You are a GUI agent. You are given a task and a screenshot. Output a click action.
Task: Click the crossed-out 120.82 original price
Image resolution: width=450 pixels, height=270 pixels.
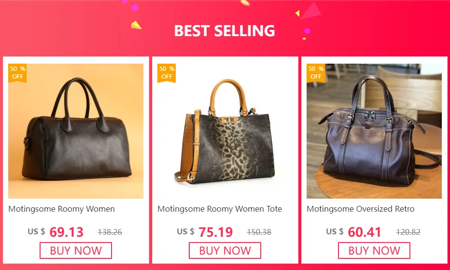click(408, 232)
